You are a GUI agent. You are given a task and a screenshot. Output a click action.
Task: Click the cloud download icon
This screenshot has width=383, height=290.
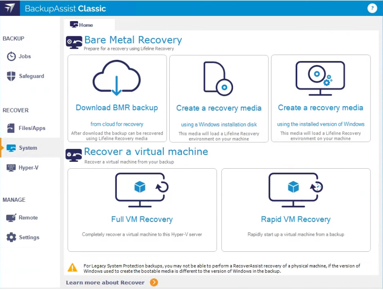point(117,78)
